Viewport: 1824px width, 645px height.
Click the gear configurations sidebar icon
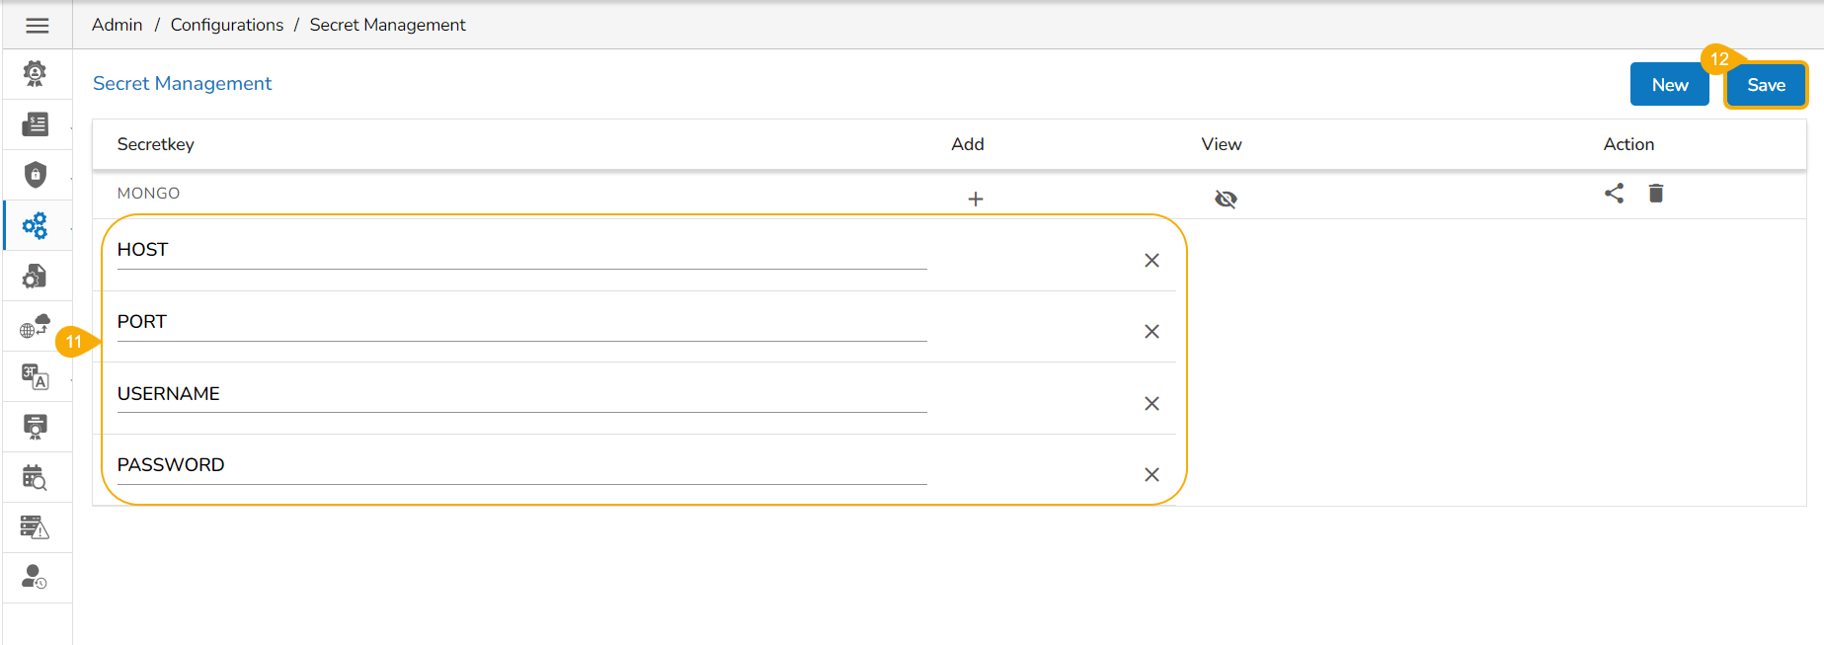[x=36, y=226]
